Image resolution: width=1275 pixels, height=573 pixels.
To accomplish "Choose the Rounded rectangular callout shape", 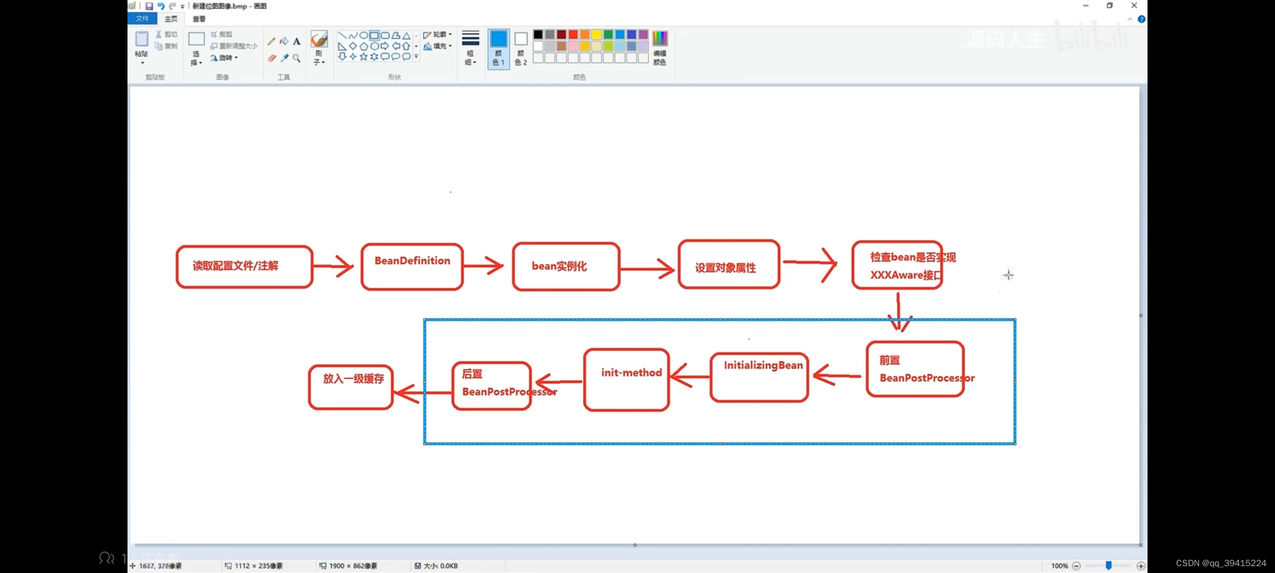I will [385, 56].
